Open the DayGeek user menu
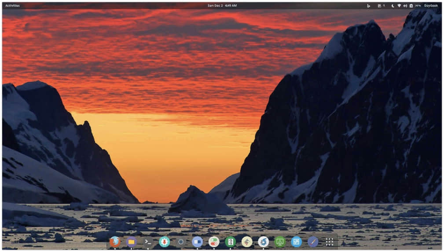 point(431,6)
